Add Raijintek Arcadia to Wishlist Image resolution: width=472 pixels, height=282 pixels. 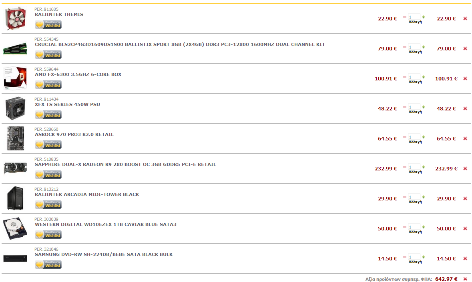click(48, 205)
